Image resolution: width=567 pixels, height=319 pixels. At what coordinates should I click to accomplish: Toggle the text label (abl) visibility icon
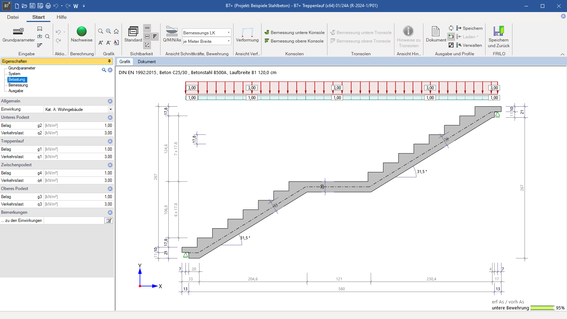147,37
